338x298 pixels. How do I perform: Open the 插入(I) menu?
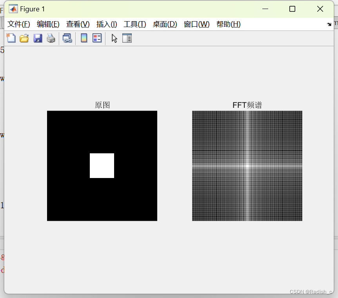pos(107,24)
